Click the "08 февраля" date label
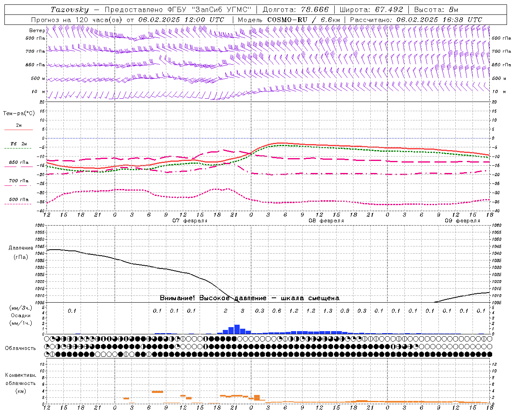This screenshot has height=411, width=513. pyautogui.click(x=326, y=220)
